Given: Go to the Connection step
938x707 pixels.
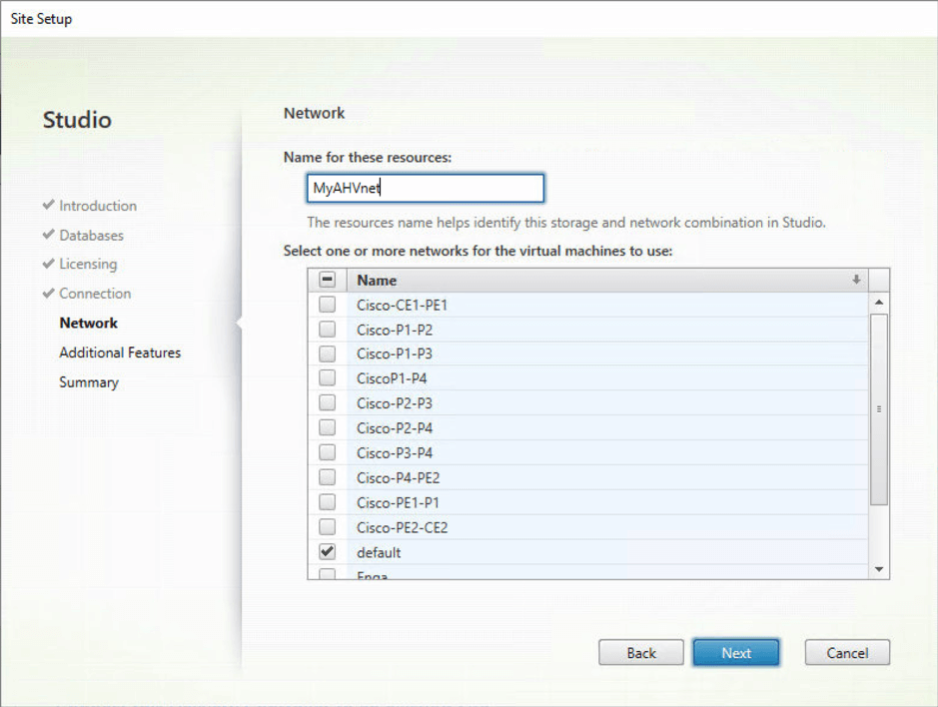Looking at the screenshot, I should 95,294.
